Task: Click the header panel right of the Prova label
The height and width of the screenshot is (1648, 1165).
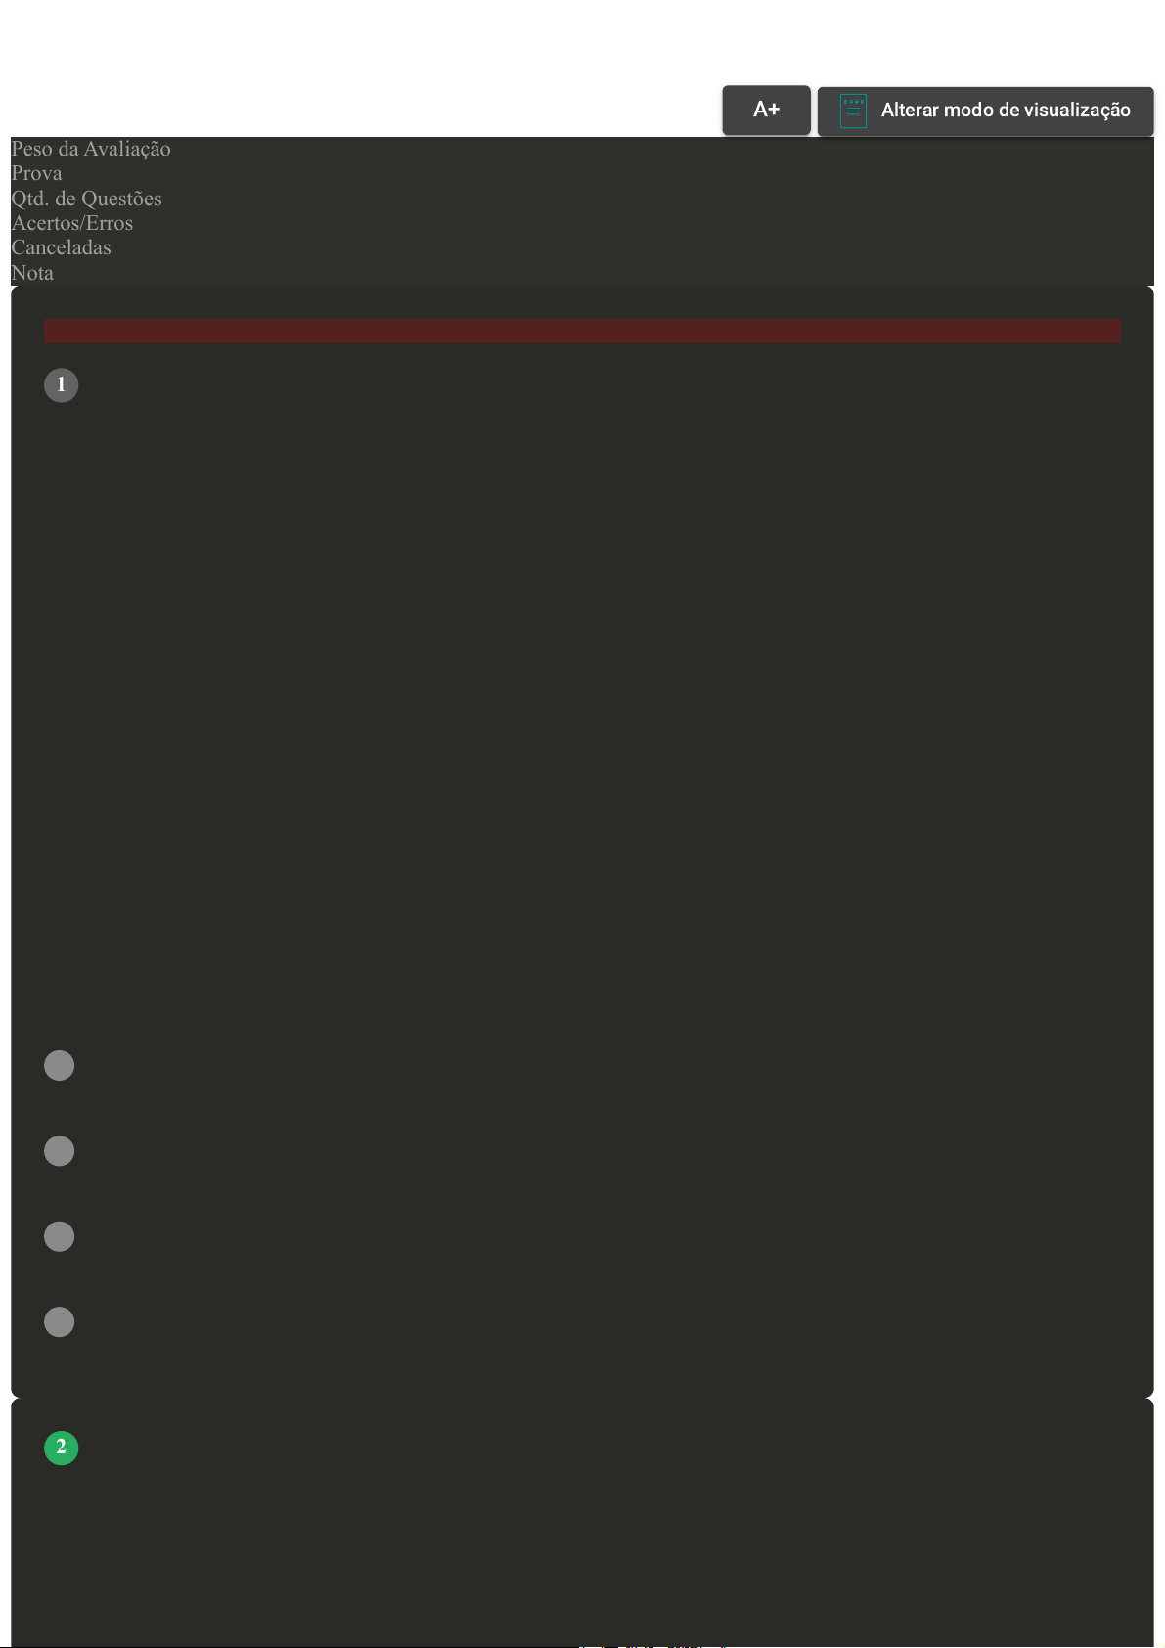Action: click(x=606, y=173)
